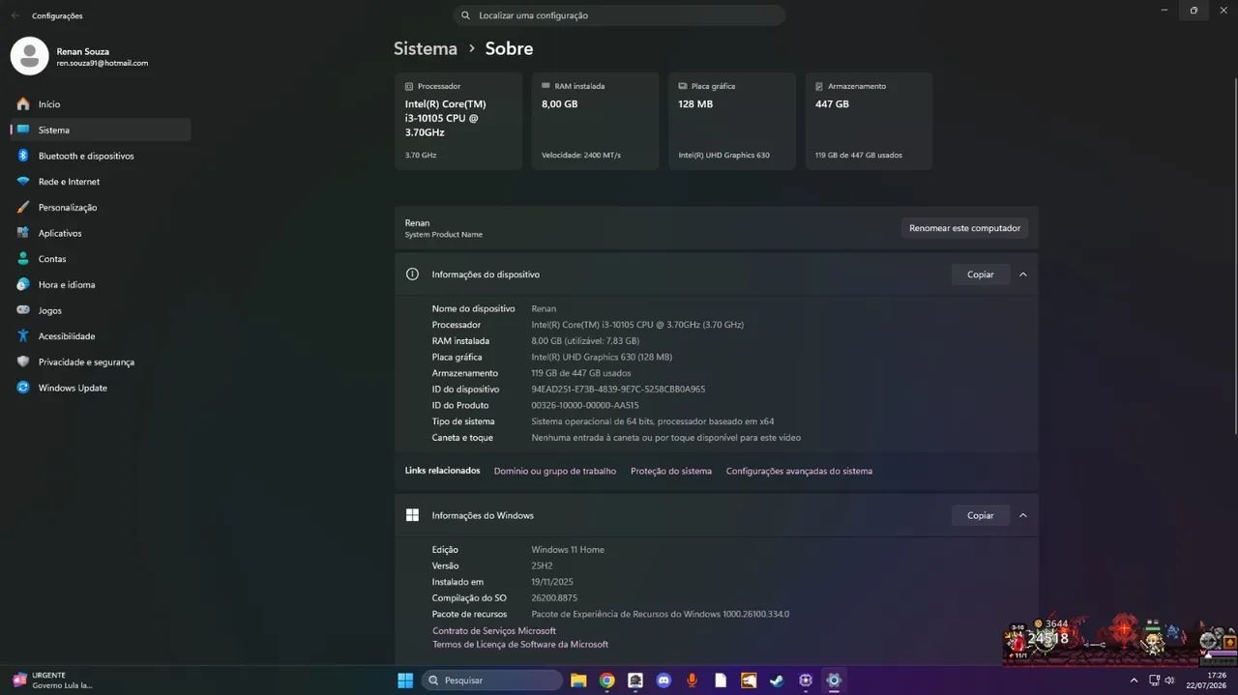
Task: Open the Armazenamento info card
Action: coord(869,121)
